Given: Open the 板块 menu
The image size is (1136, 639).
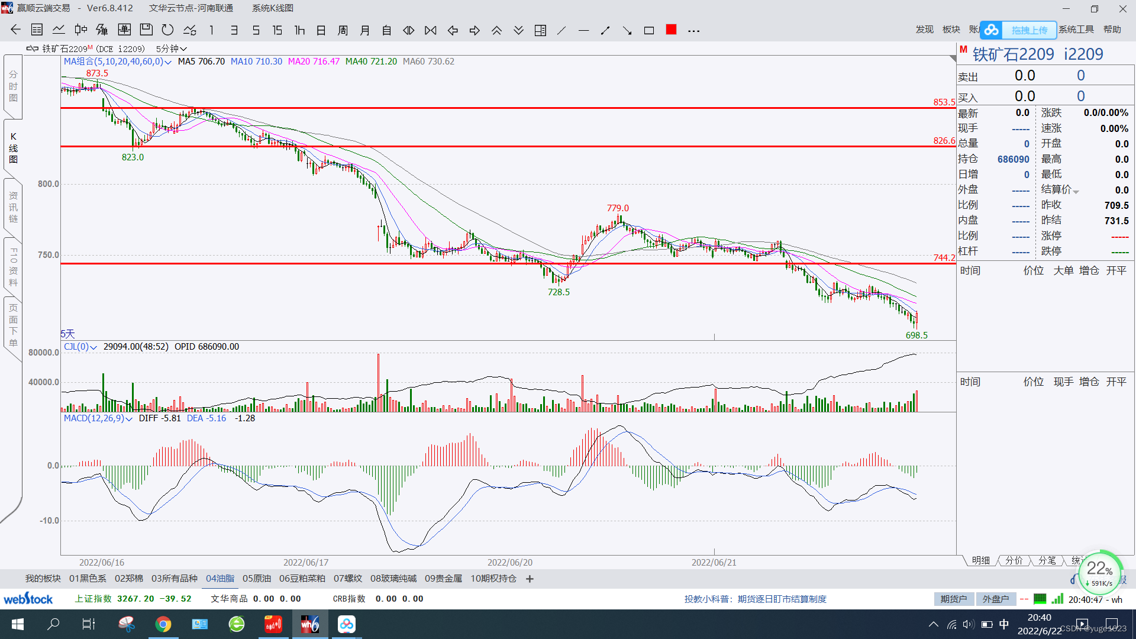Looking at the screenshot, I should [951, 30].
